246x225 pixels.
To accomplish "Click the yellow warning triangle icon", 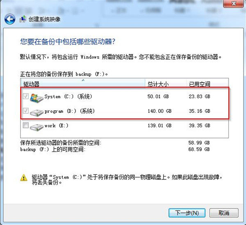I will click(x=24, y=178).
